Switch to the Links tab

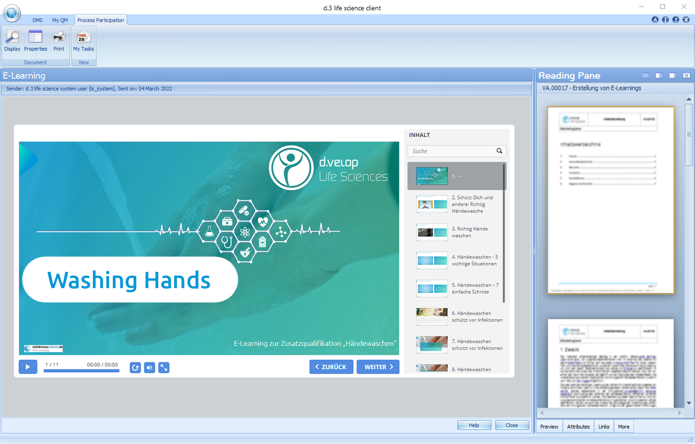(x=604, y=427)
